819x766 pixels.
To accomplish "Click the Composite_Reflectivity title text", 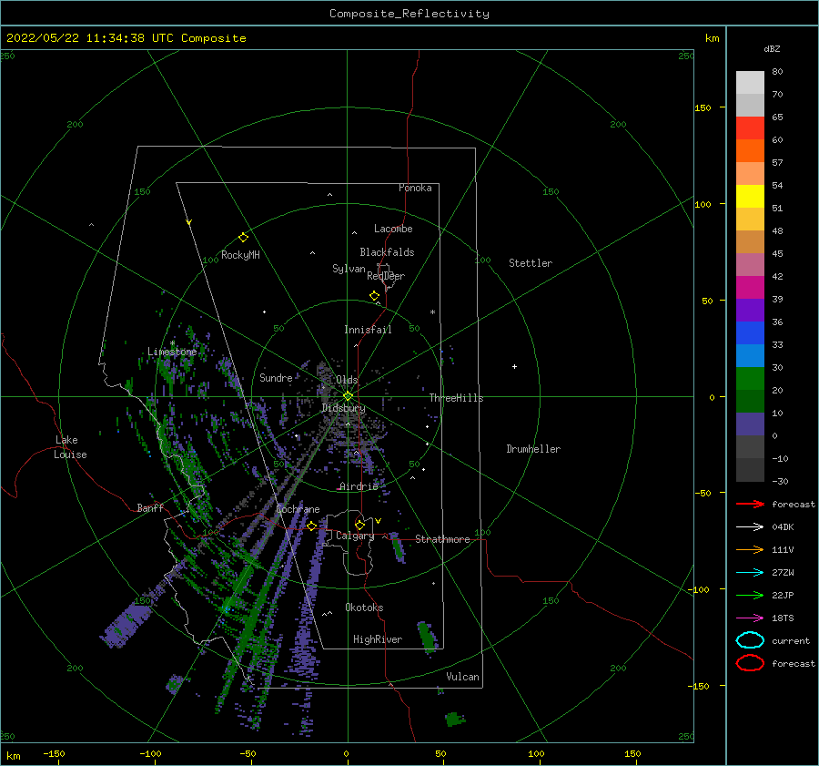I will pyautogui.click(x=409, y=14).
